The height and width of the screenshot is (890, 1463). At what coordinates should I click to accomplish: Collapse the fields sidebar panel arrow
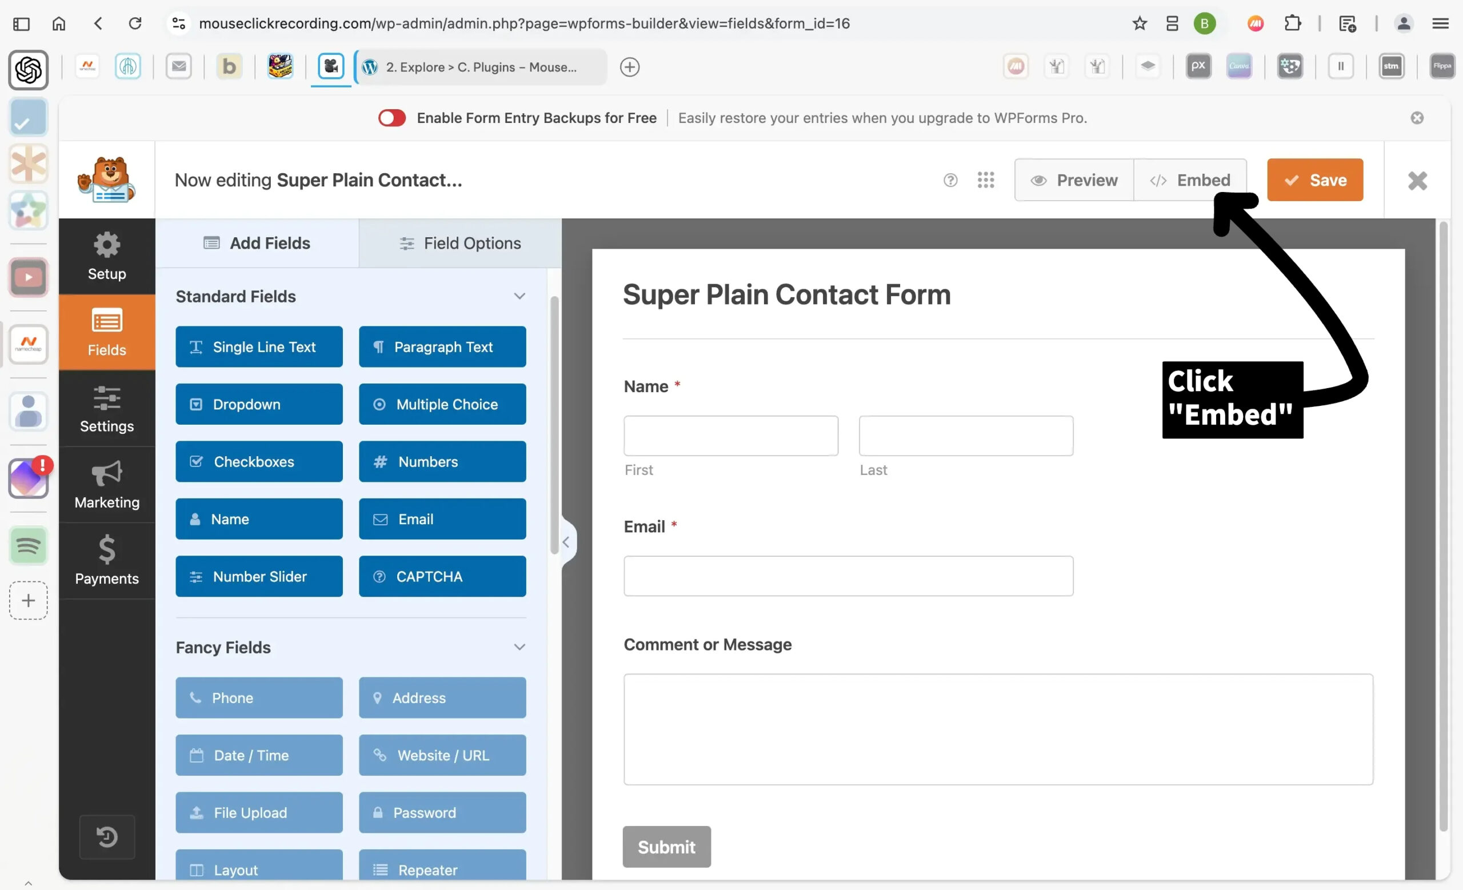pos(566,542)
